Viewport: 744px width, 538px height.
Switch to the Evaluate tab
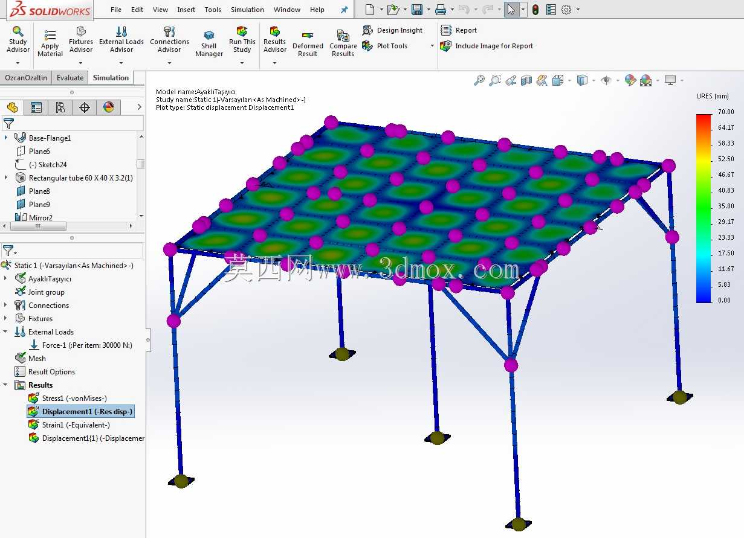click(x=70, y=77)
